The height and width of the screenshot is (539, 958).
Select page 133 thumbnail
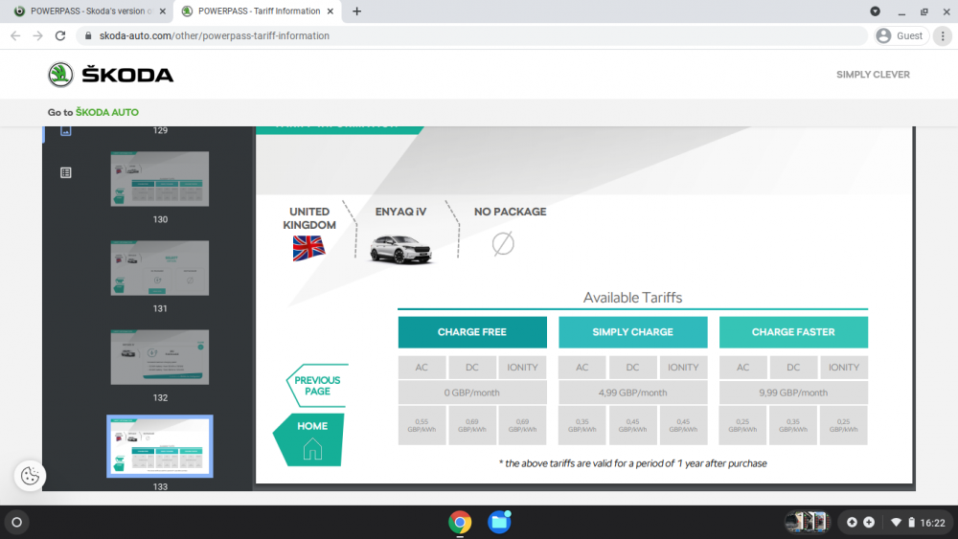[x=159, y=446]
